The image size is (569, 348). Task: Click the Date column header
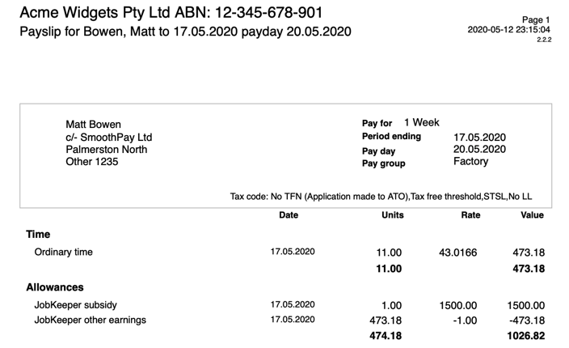tap(289, 215)
